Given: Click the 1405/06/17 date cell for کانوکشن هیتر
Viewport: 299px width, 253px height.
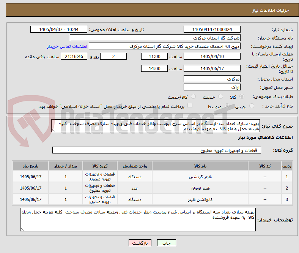Looking at the screenshot, I should (30, 199).
